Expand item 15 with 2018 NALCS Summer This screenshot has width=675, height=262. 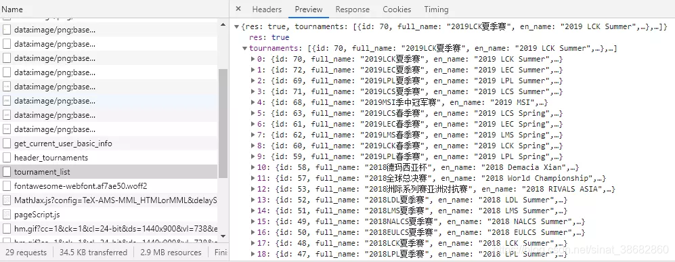tap(253, 221)
